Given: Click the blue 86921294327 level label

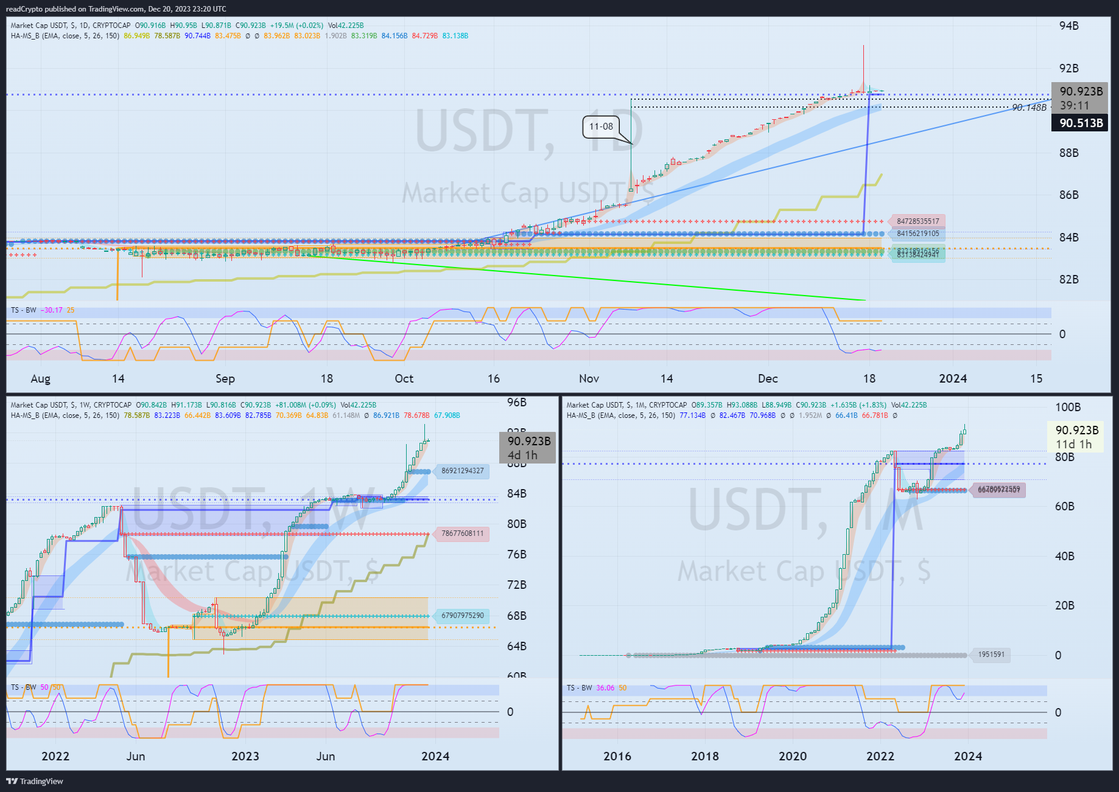Looking at the screenshot, I should pyautogui.click(x=462, y=471).
